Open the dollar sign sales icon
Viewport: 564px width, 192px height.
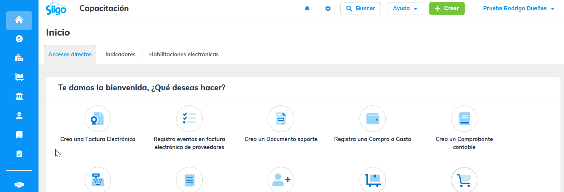(x=19, y=39)
